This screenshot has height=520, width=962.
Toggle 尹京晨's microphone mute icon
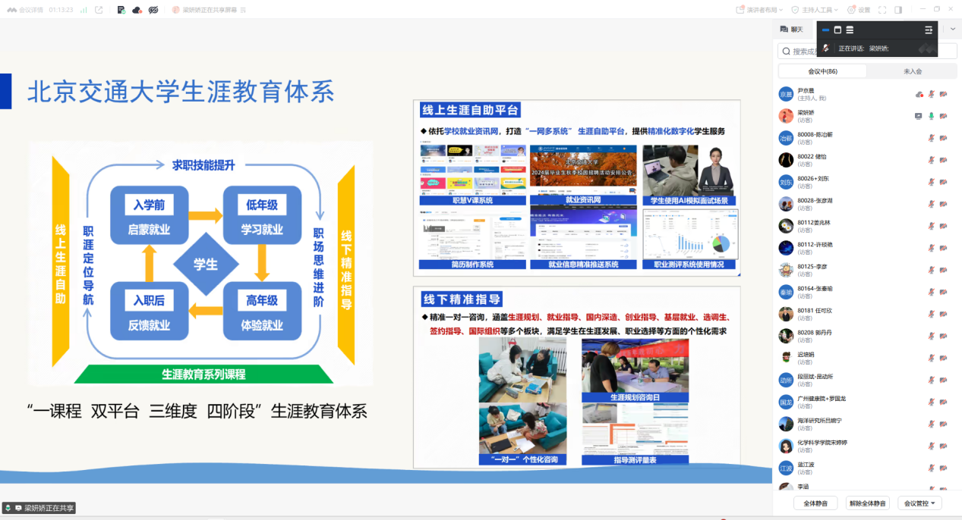click(x=932, y=94)
